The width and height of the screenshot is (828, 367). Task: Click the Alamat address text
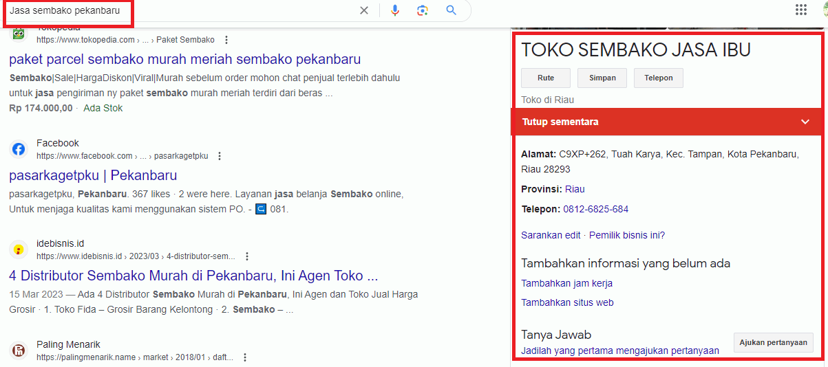click(x=660, y=162)
